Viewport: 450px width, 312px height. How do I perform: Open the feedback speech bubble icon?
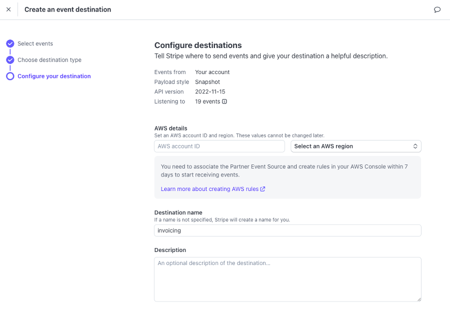[x=437, y=9]
